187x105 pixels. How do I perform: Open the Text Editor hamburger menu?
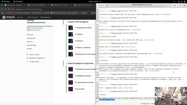180,5
